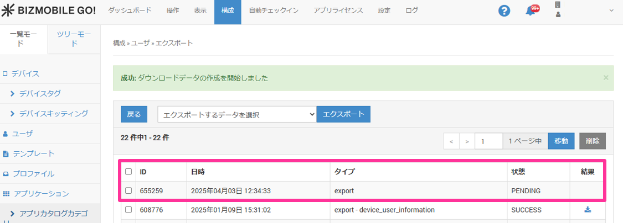Click the 移動 page jump button
Image resolution: width=623 pixels, height=223 pixels.
click(561, 141)
